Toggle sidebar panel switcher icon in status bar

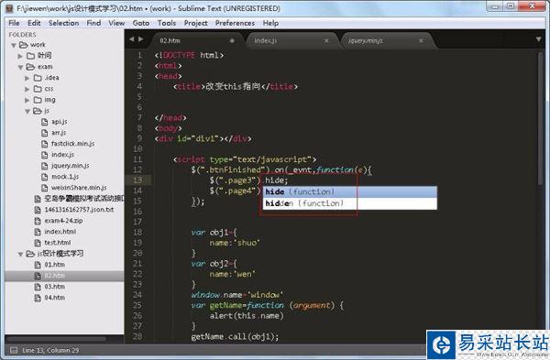tap(14, 350)
